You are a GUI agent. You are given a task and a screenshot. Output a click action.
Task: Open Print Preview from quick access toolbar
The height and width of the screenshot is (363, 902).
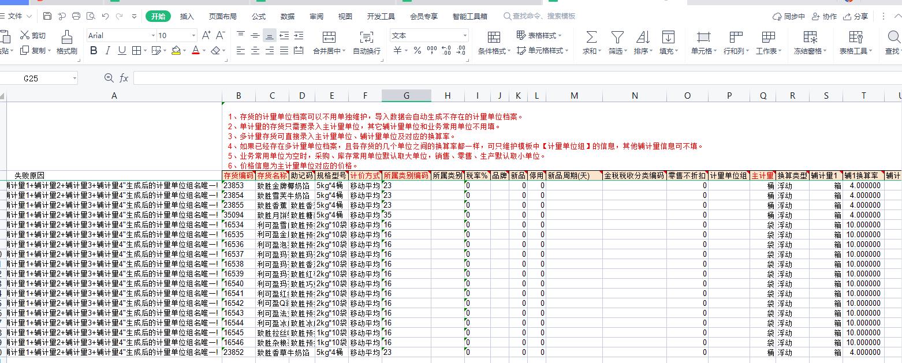pos(91,16)
